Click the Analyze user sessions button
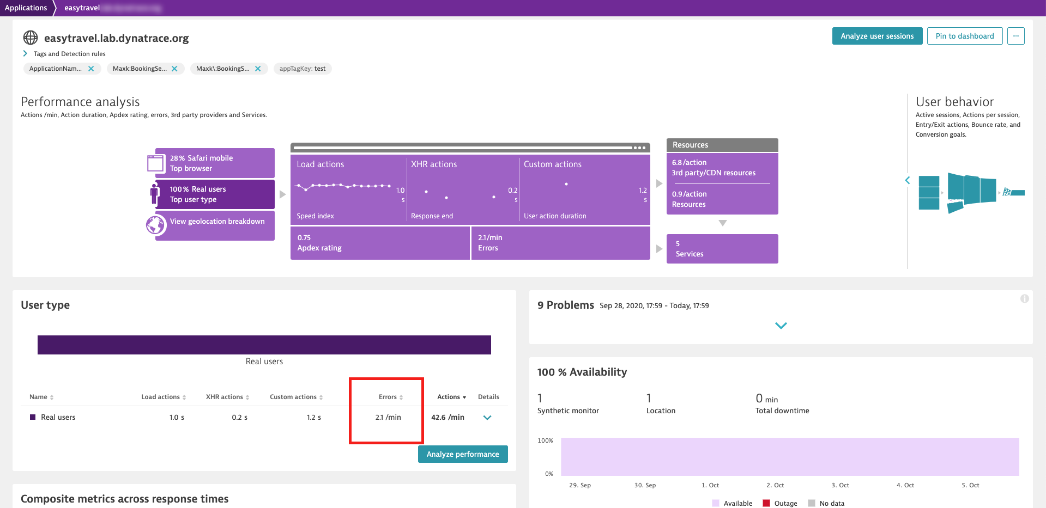The width and height of the screenshot is (1046, 508). coord(877,36)
